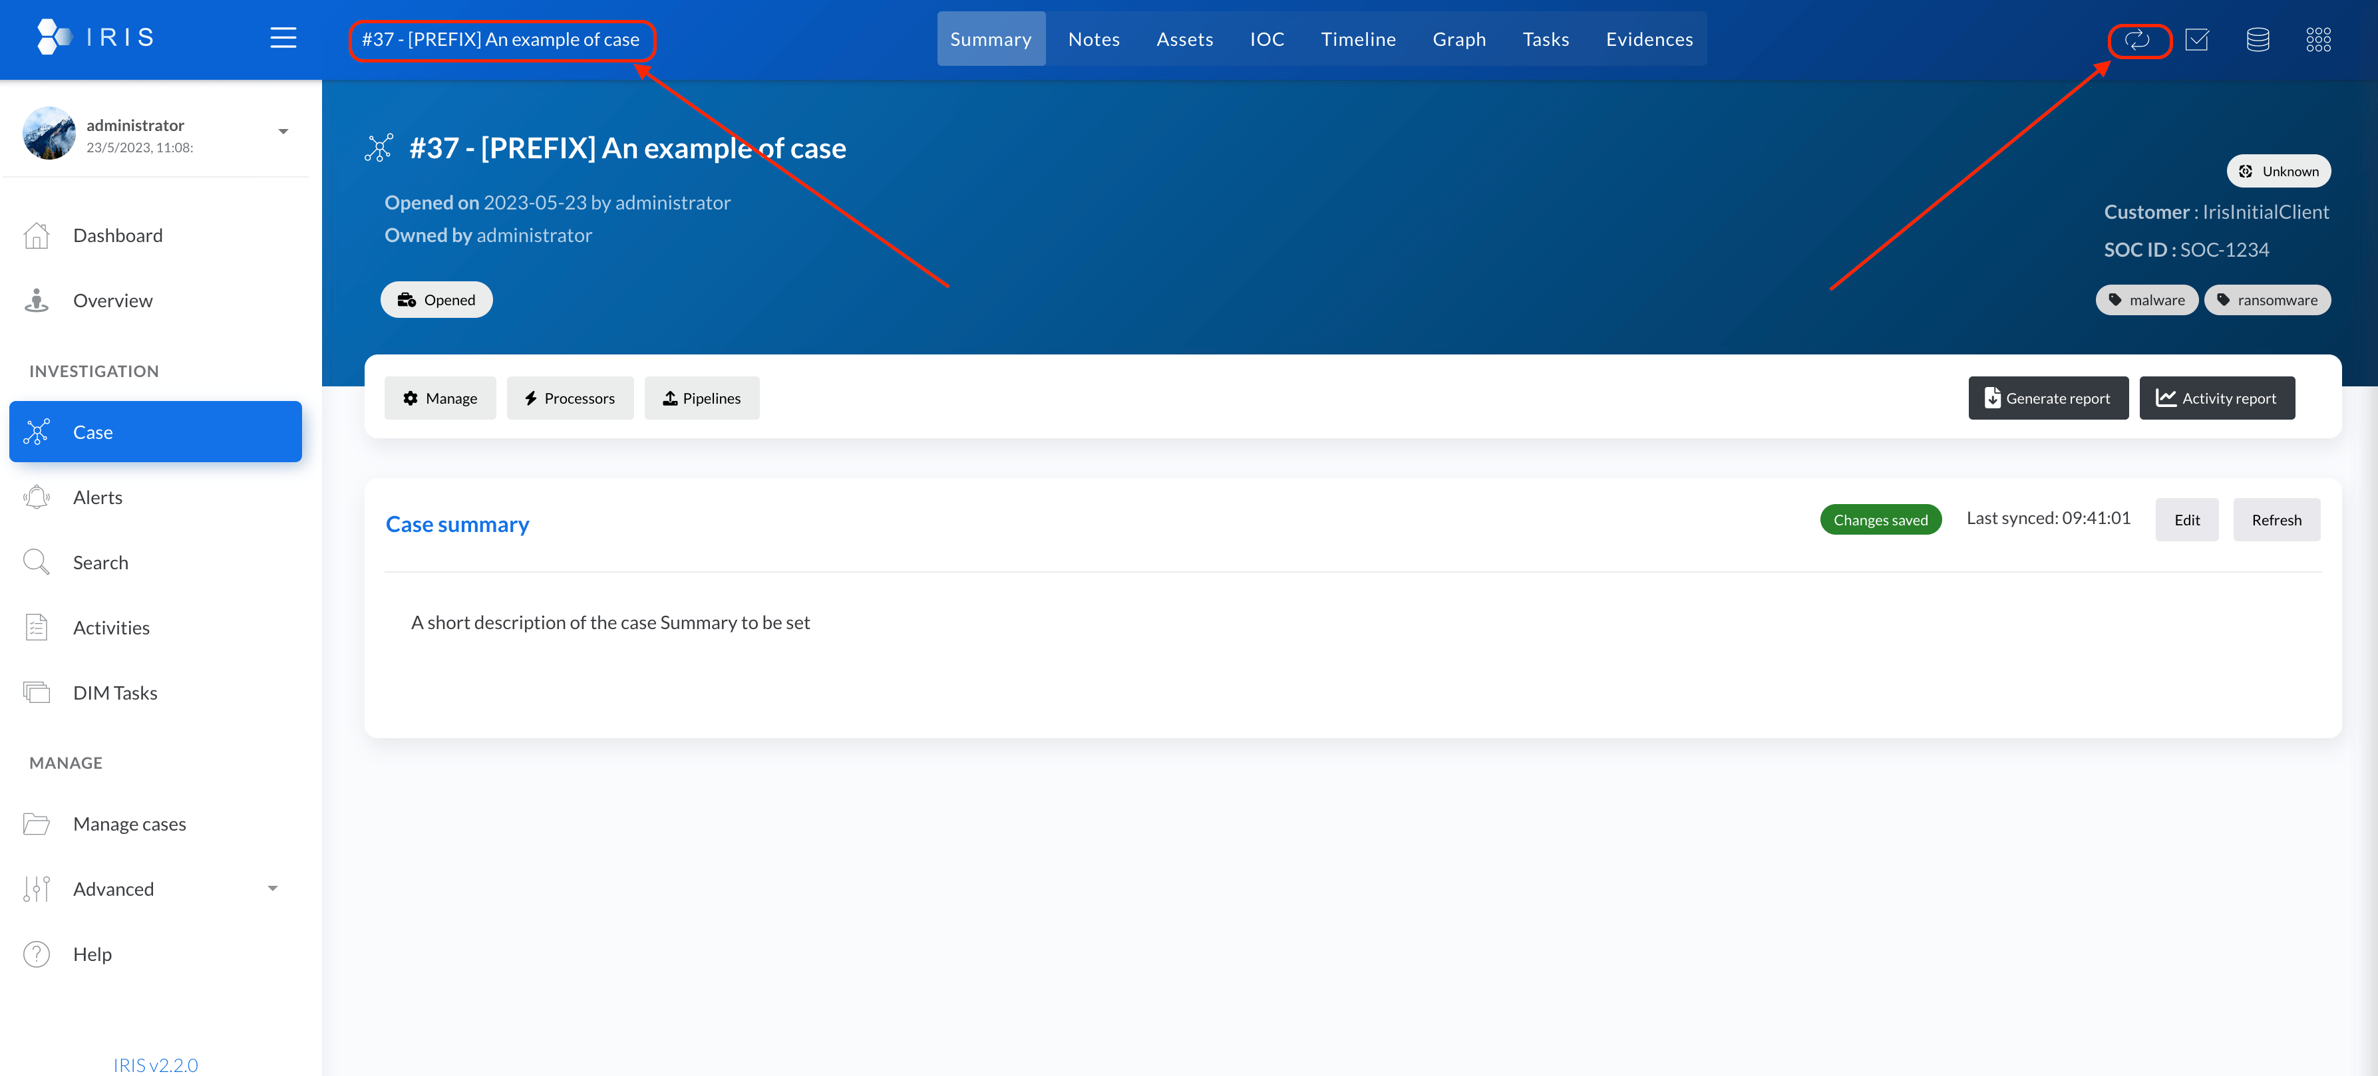Open the grid apps icon in top bar
The width and height of the screenshot is (2378, 1076).
pos(2318,40)
